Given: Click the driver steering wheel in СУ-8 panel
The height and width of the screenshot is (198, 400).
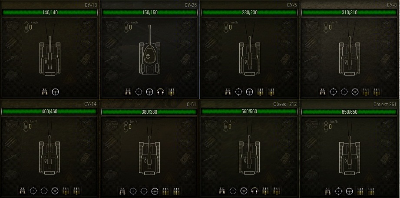Looking at the screenshot, I should coord(355,92).
